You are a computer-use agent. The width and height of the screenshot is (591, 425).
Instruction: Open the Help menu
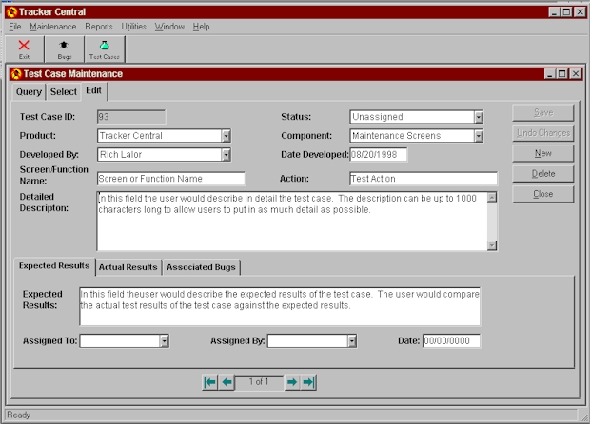tap(201, 27)
